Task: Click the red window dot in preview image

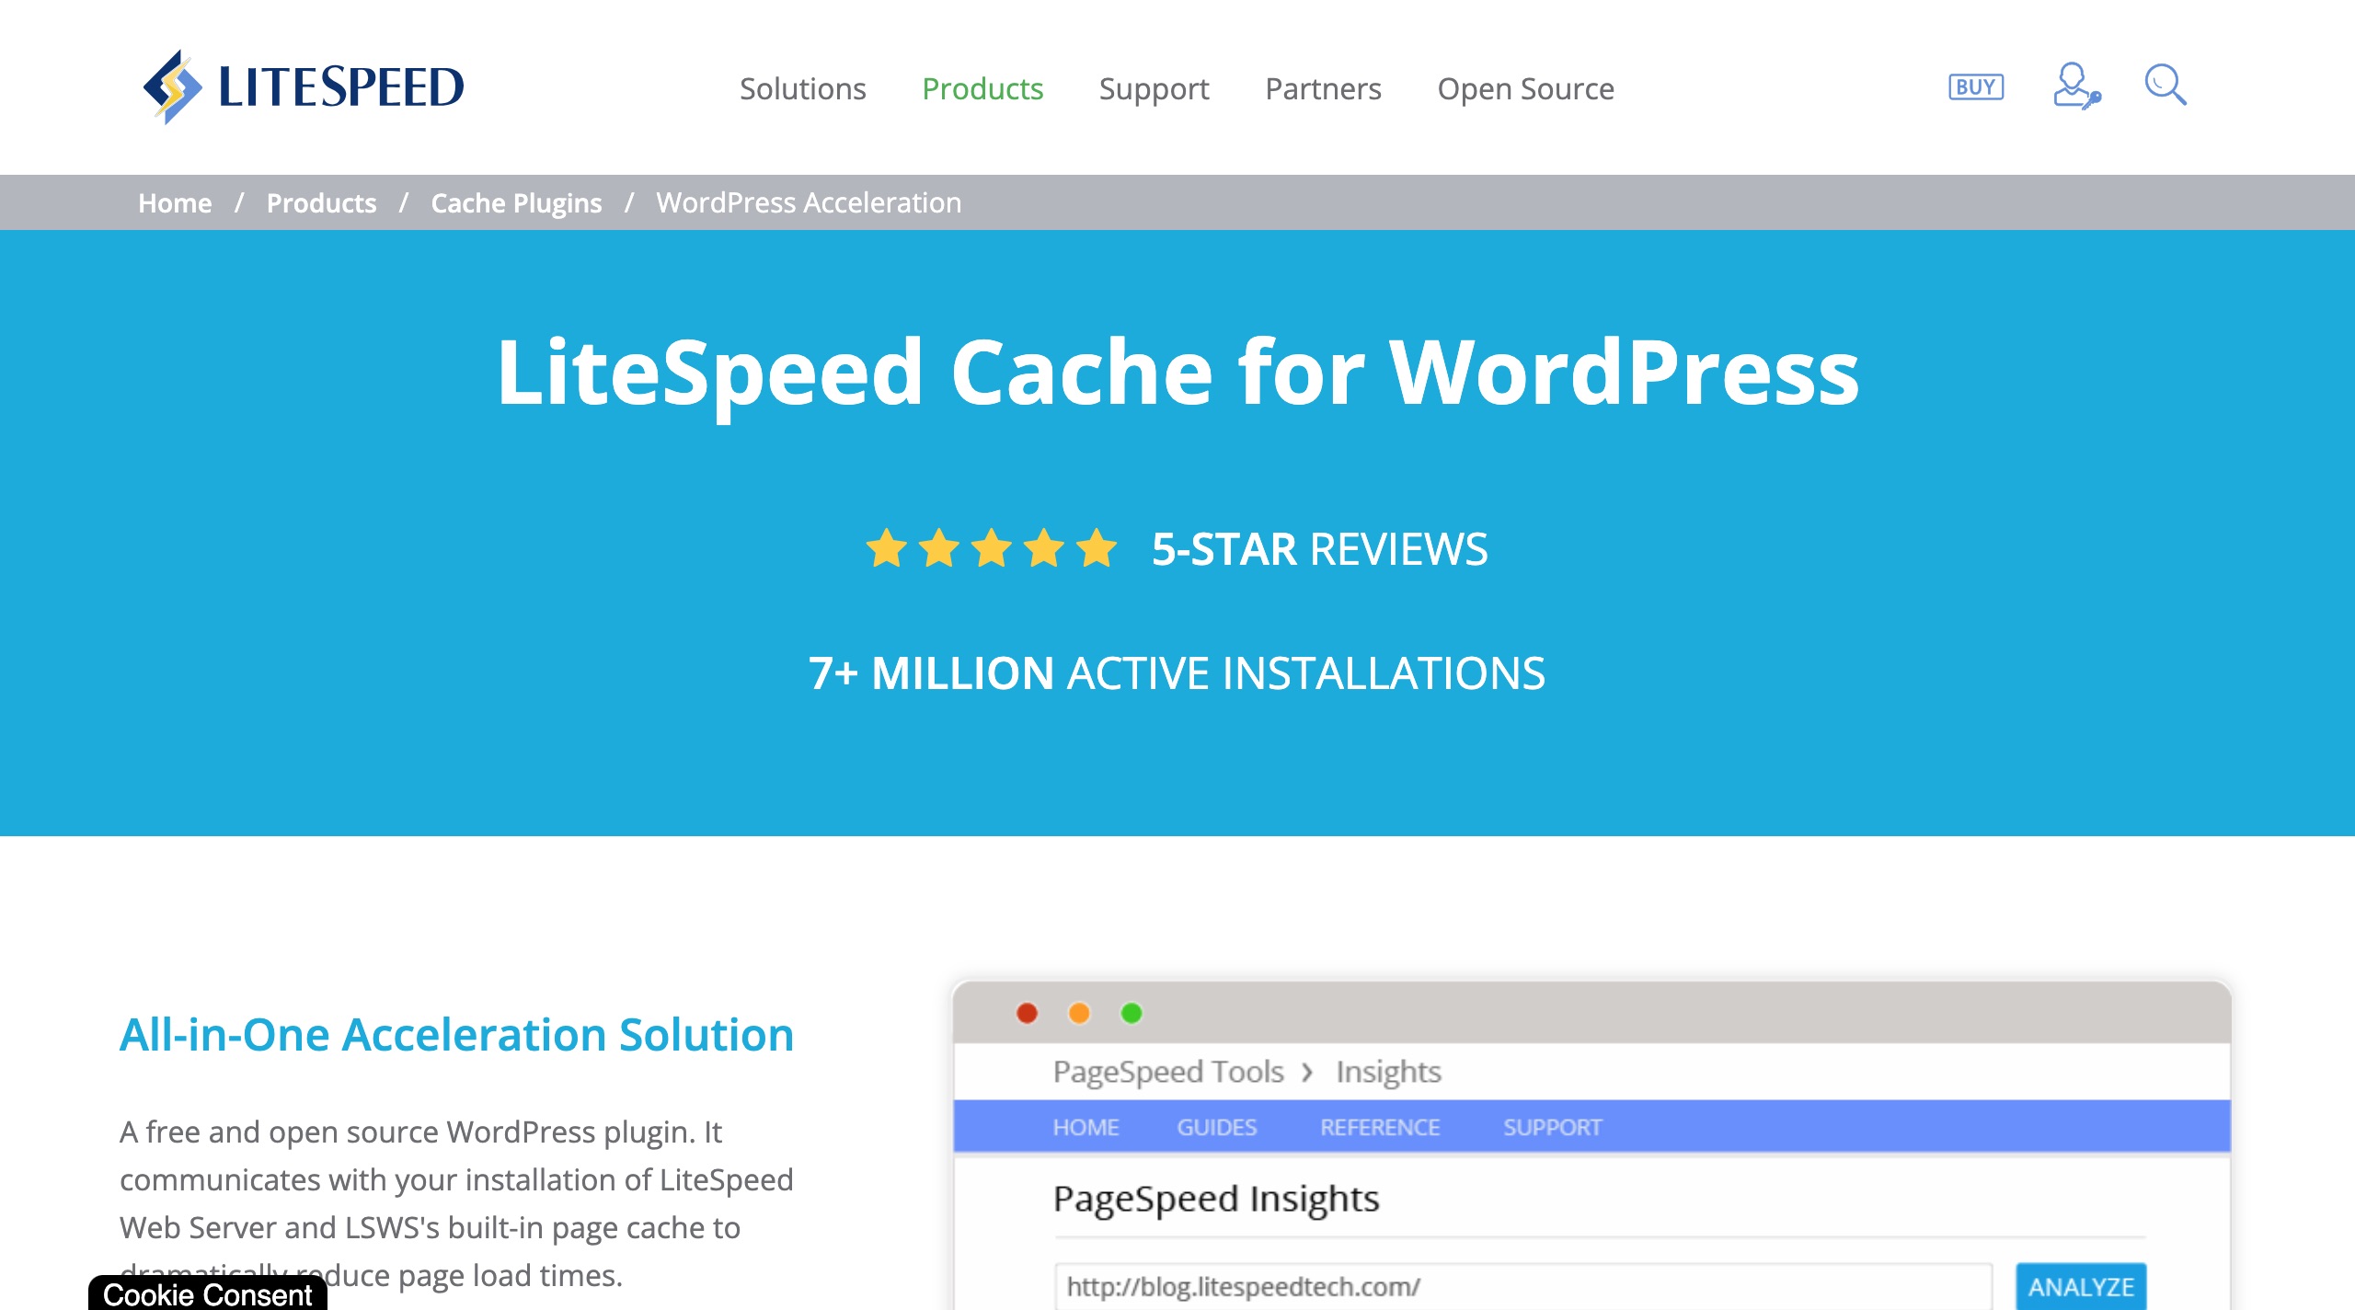Action: 1028,1013
